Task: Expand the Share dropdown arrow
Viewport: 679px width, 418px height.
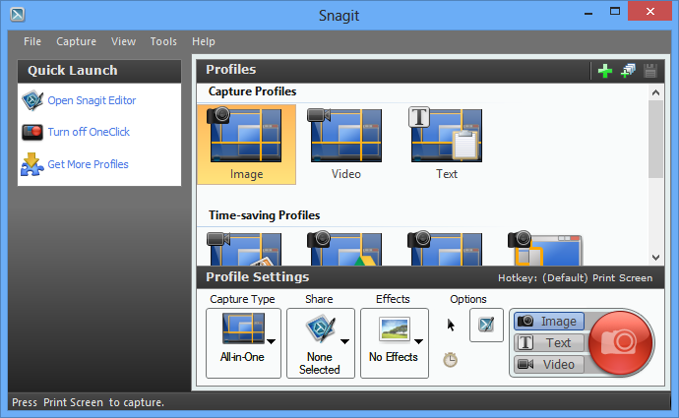Action: click(345, 342)
